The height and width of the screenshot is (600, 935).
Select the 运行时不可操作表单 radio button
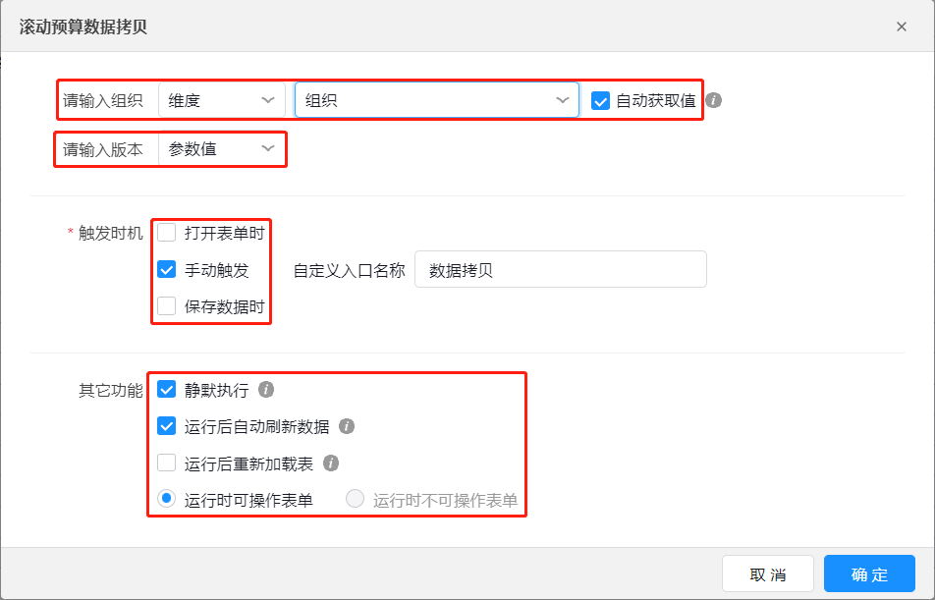pyautogui.click(x=356, y=500)
